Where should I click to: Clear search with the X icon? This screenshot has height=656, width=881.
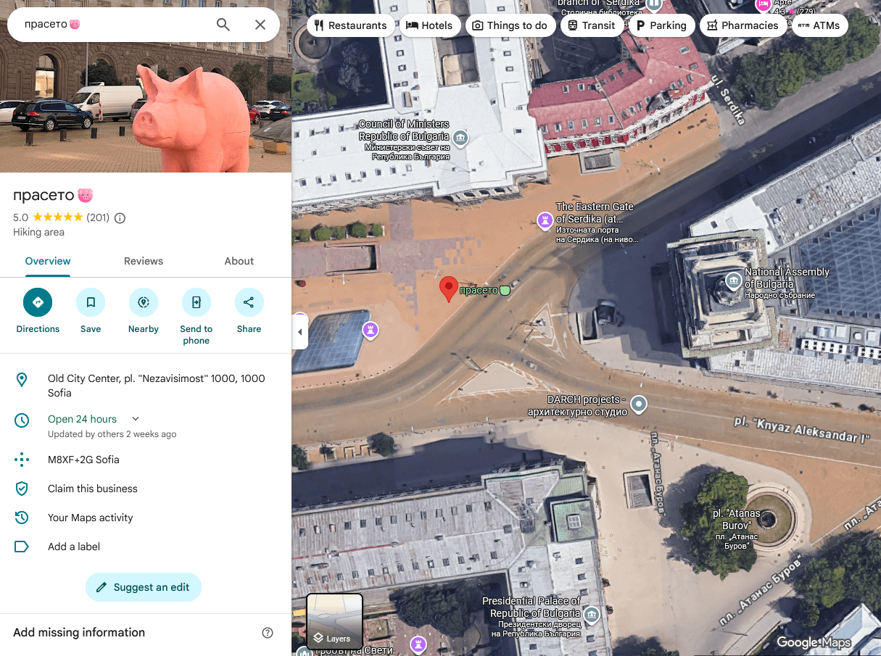pos(260,25)
